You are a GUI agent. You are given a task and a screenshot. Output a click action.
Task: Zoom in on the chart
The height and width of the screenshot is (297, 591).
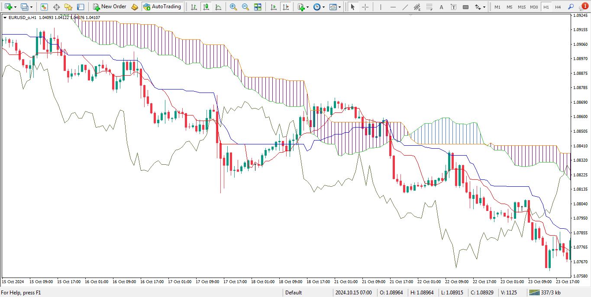click(x=233, y=7)
